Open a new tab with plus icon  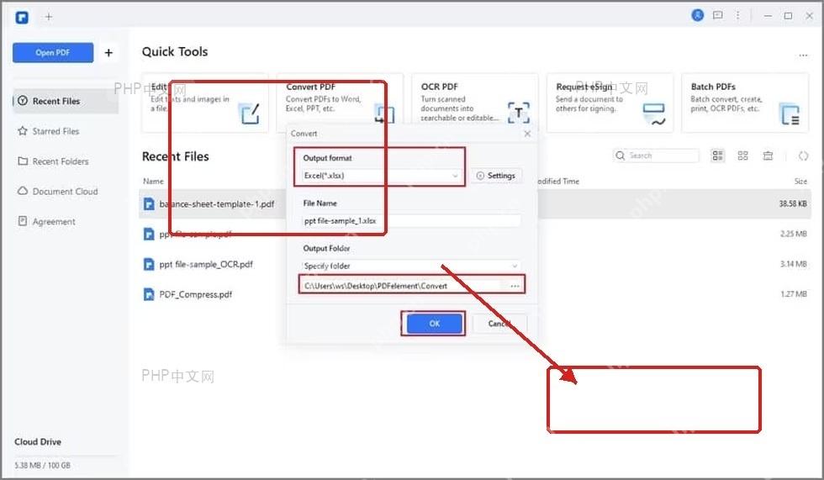[49, 18]
